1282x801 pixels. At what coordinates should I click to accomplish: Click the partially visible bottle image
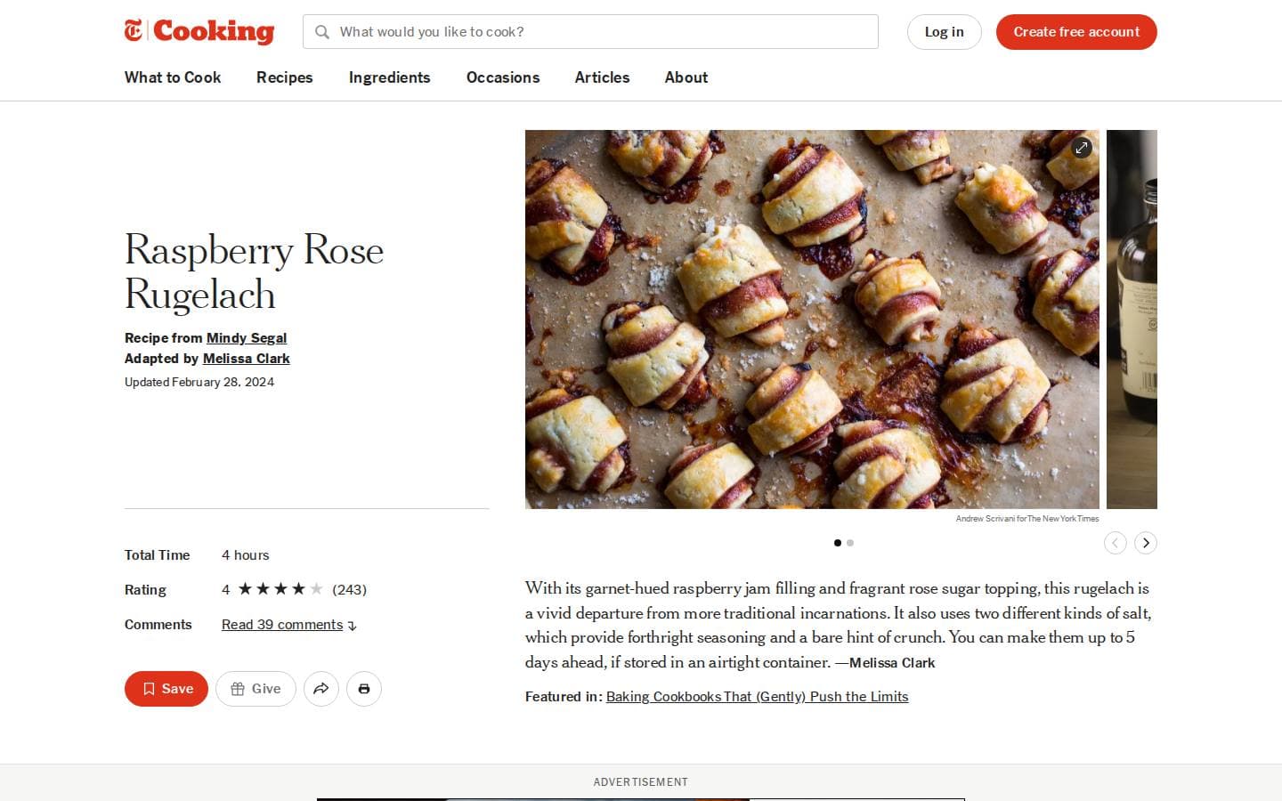pyautogui.click(x=1132, y=320)
